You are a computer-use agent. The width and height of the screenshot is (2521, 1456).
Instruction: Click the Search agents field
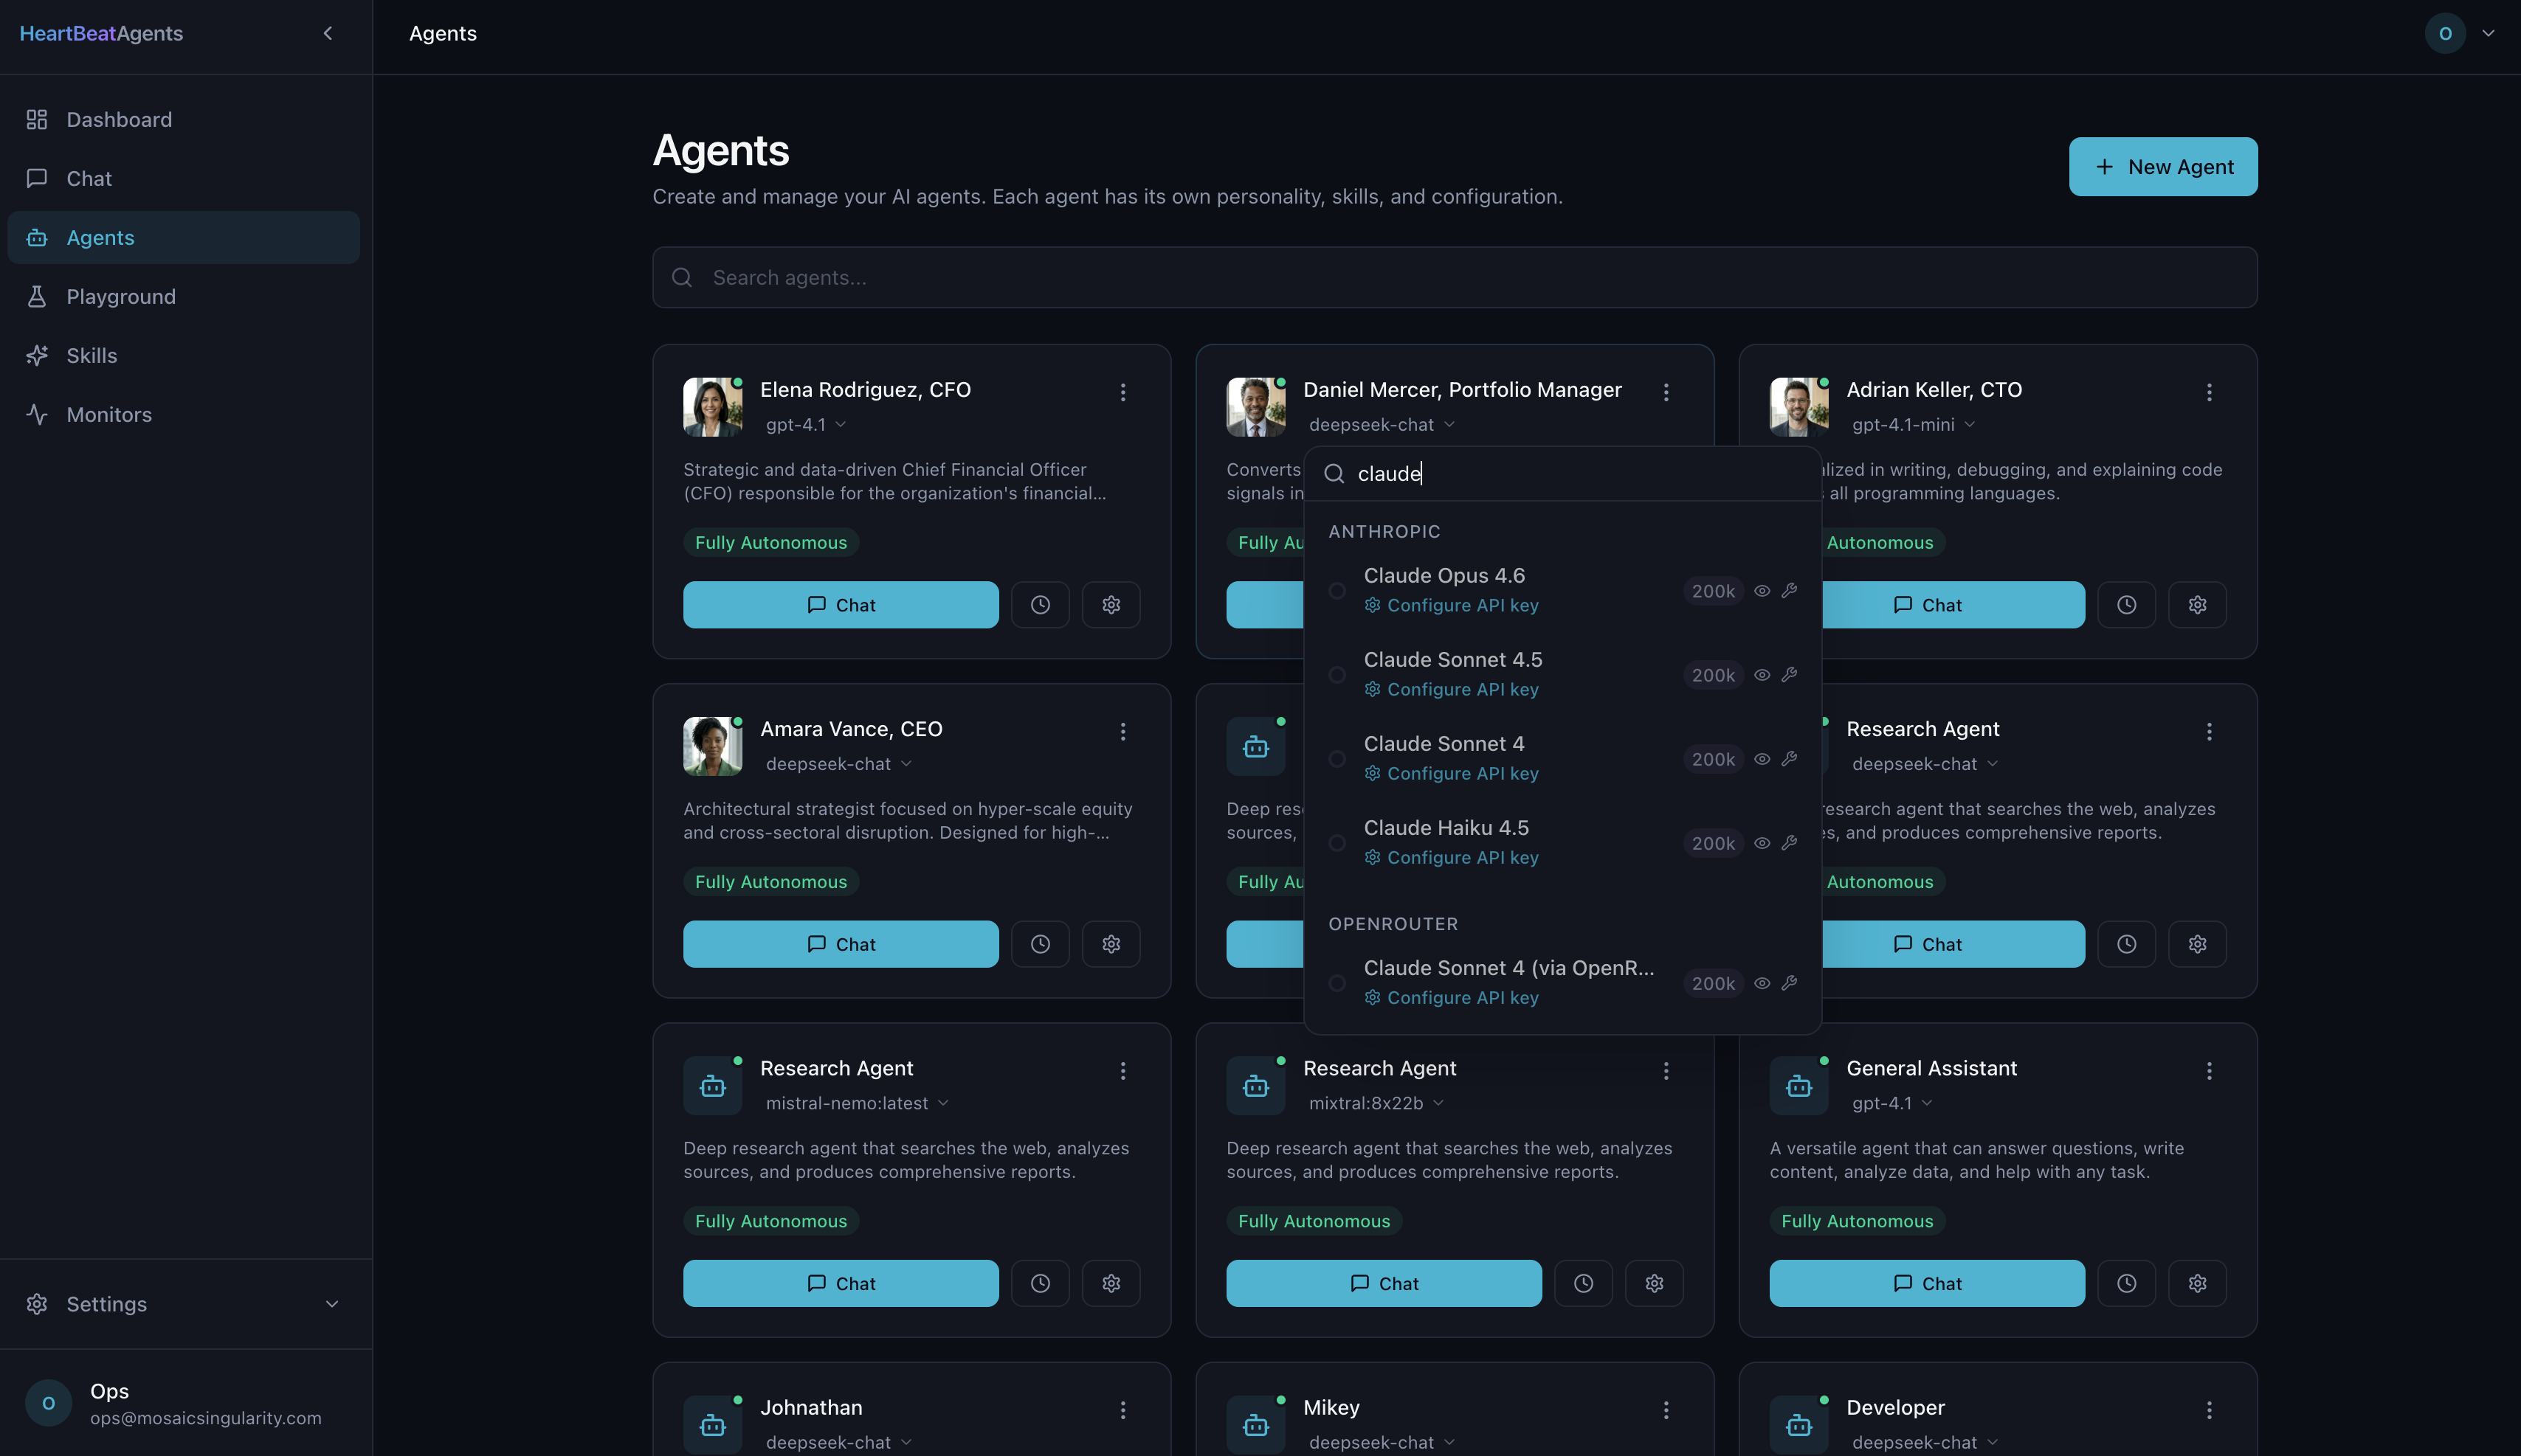click(x=1455, y=278)
